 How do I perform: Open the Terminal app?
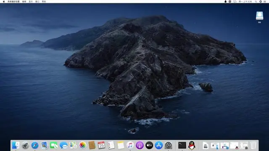(x=182, y=145)
